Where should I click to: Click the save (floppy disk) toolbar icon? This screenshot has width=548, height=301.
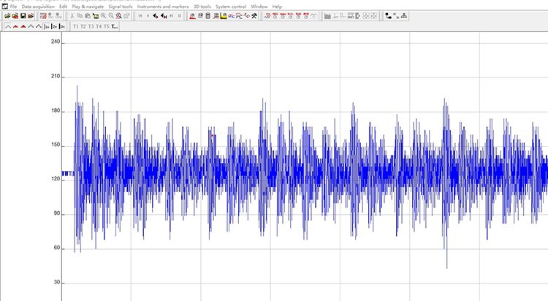click(23, 15)
